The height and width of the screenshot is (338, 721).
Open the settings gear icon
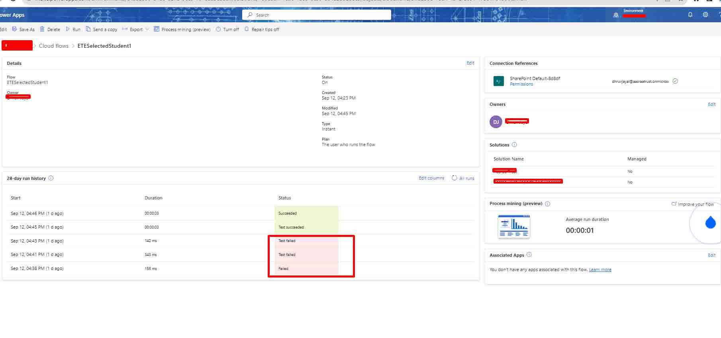[705, 15]
